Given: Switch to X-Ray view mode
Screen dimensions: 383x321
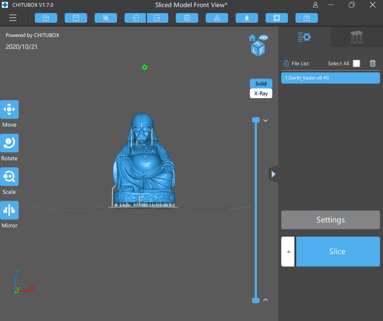Looking at the screenshot, I should coord(261,93).
